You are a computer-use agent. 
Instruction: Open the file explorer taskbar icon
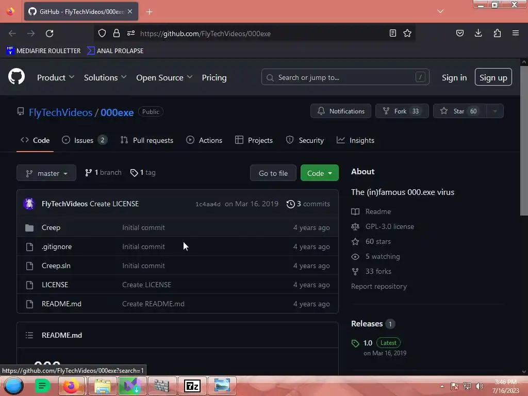pyautogui.click(x=103, y=386)
